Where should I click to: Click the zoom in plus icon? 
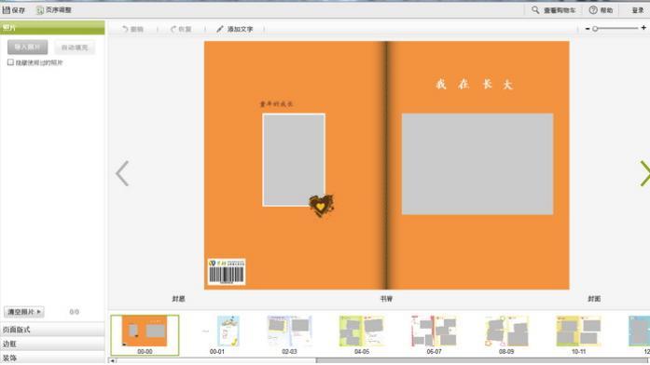pos(643,28)
